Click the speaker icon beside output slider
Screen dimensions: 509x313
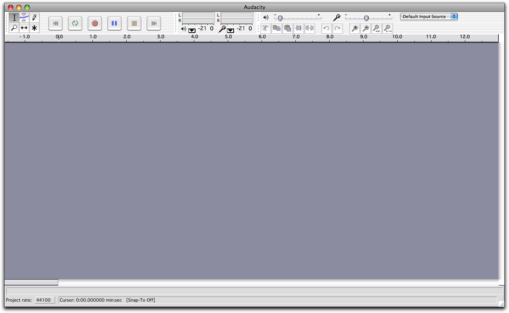266,18
